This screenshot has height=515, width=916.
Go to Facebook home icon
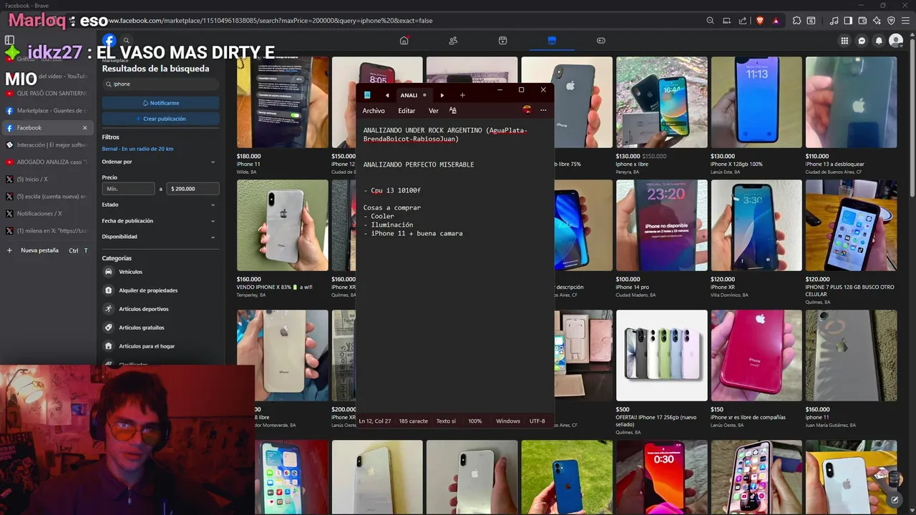tap(404, 41)
